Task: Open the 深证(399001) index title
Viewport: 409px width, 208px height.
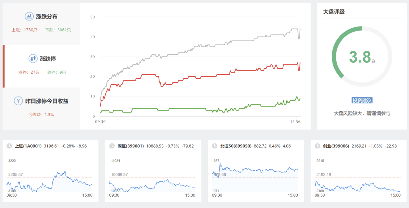Action: [131, 146]
